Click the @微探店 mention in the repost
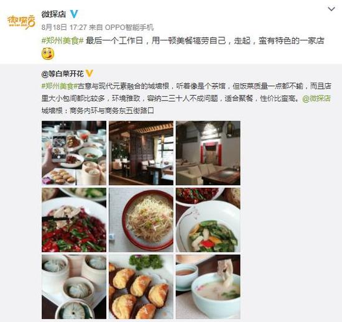 pos(317,99)
